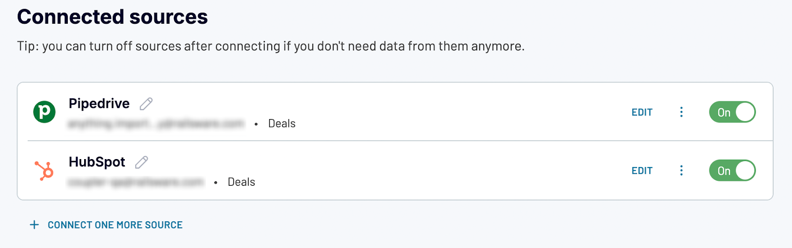
Task: Click the blurred HubSpot account email
Action: click(136, 182)
